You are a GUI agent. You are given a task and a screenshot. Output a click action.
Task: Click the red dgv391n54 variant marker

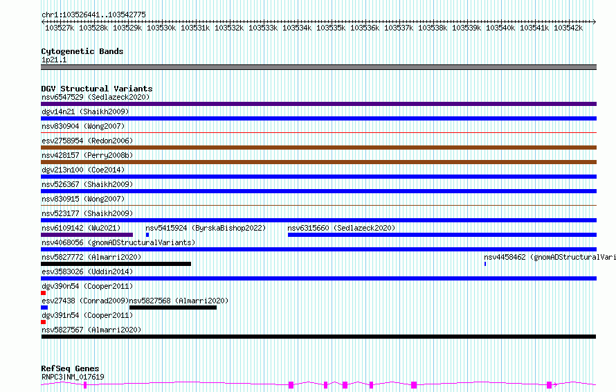[x=43, y=322]
